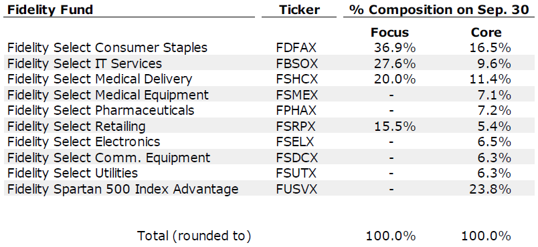
Task: Click the FBSOX ticker cell
Action: tap(297, 63)
